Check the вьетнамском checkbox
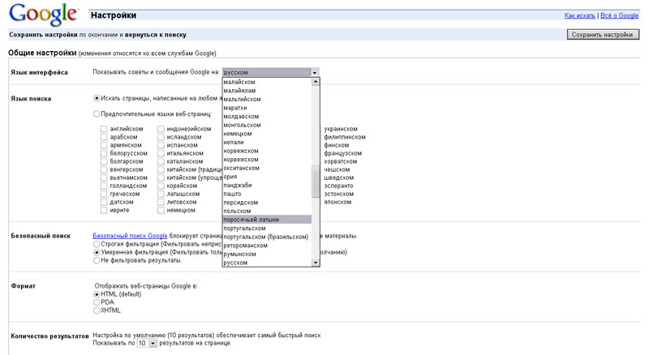Screen dimensions: 649x355 pos(104,178)
